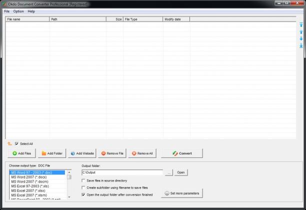
Task: Click the Add Folder button
Action: (x=52, y=153)
